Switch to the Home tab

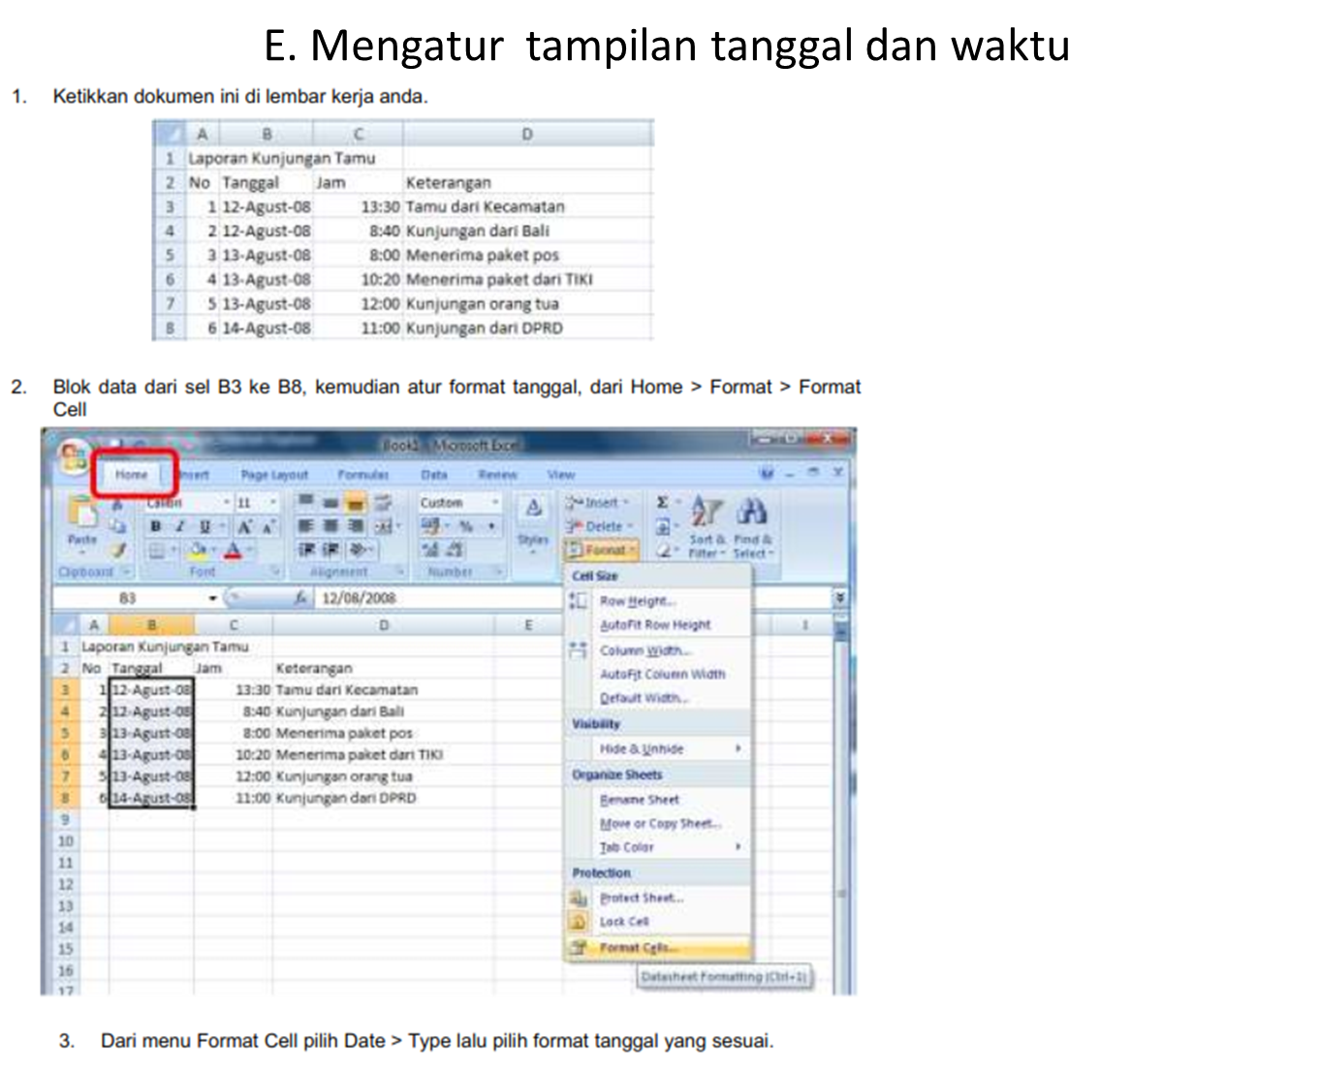tap(132, 474)
